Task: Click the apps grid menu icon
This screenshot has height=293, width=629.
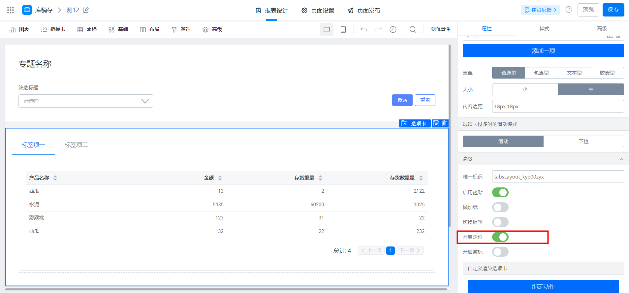Action: (11, 10)
